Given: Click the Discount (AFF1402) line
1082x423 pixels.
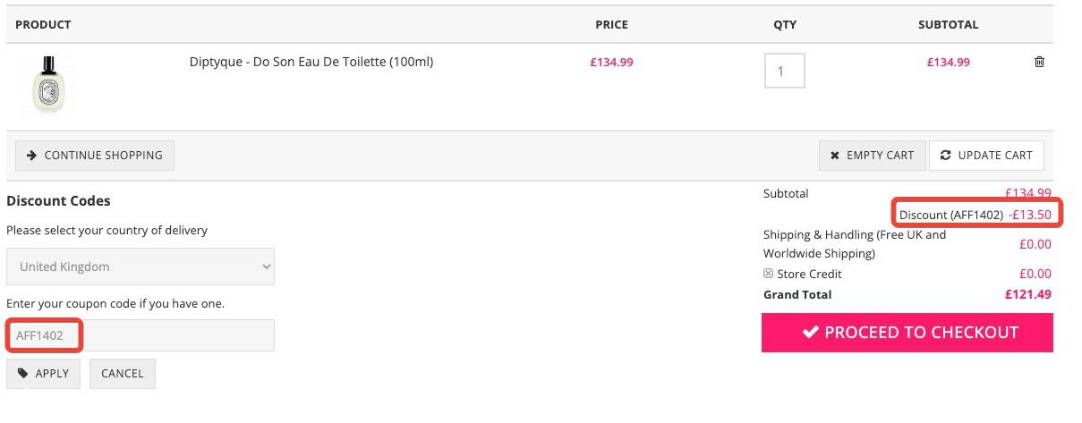Looking at the screenshot, I should coord(976,215).
